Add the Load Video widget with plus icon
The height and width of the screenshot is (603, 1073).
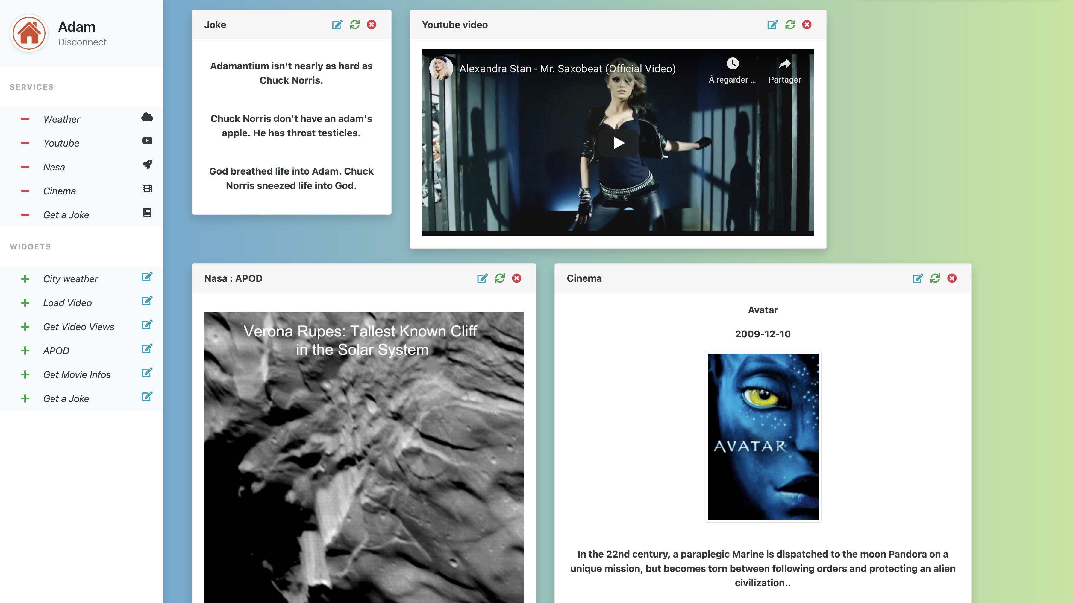[25, 302]
